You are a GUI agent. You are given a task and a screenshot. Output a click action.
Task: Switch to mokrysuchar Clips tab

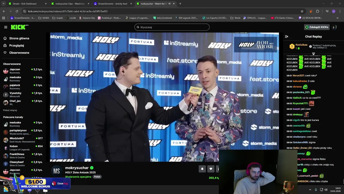click(x=70, y=4)
